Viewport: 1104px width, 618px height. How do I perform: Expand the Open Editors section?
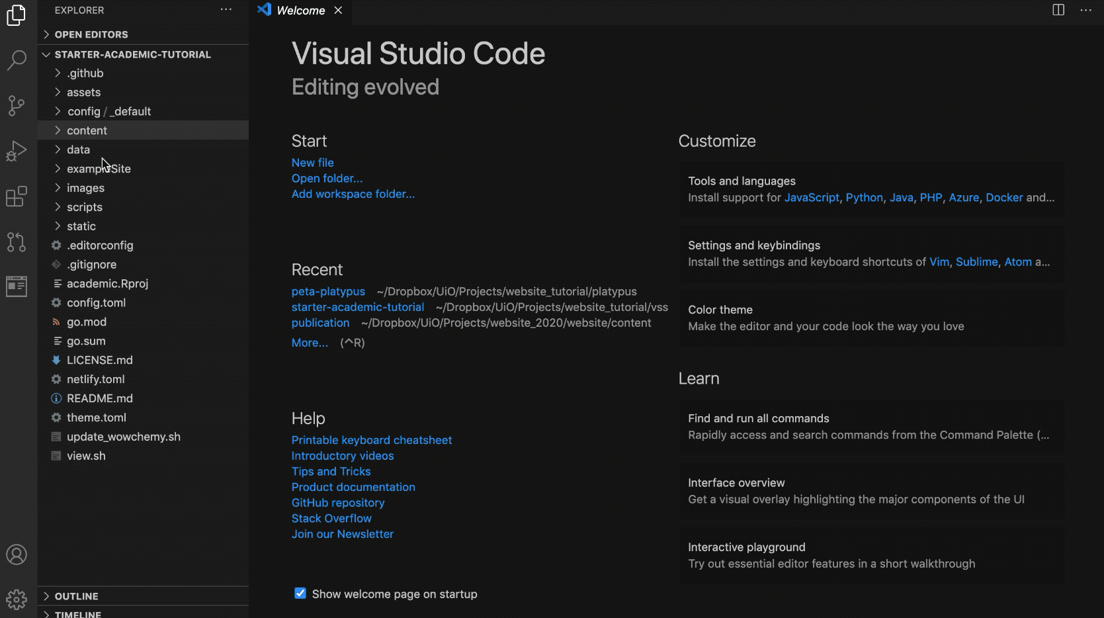click(91, 34)
